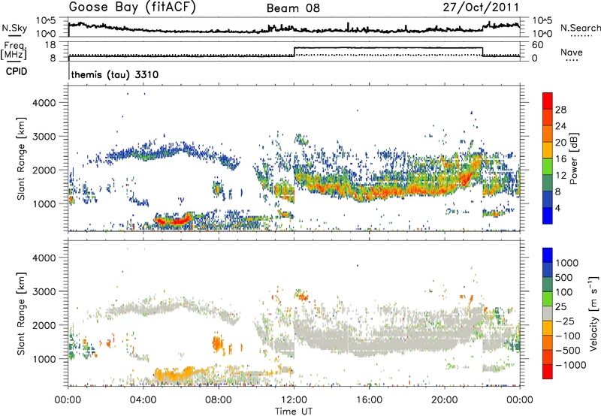Click the 'N.Search' legend label
Viewport: 601px width, 416px height.
pos(580,28)
